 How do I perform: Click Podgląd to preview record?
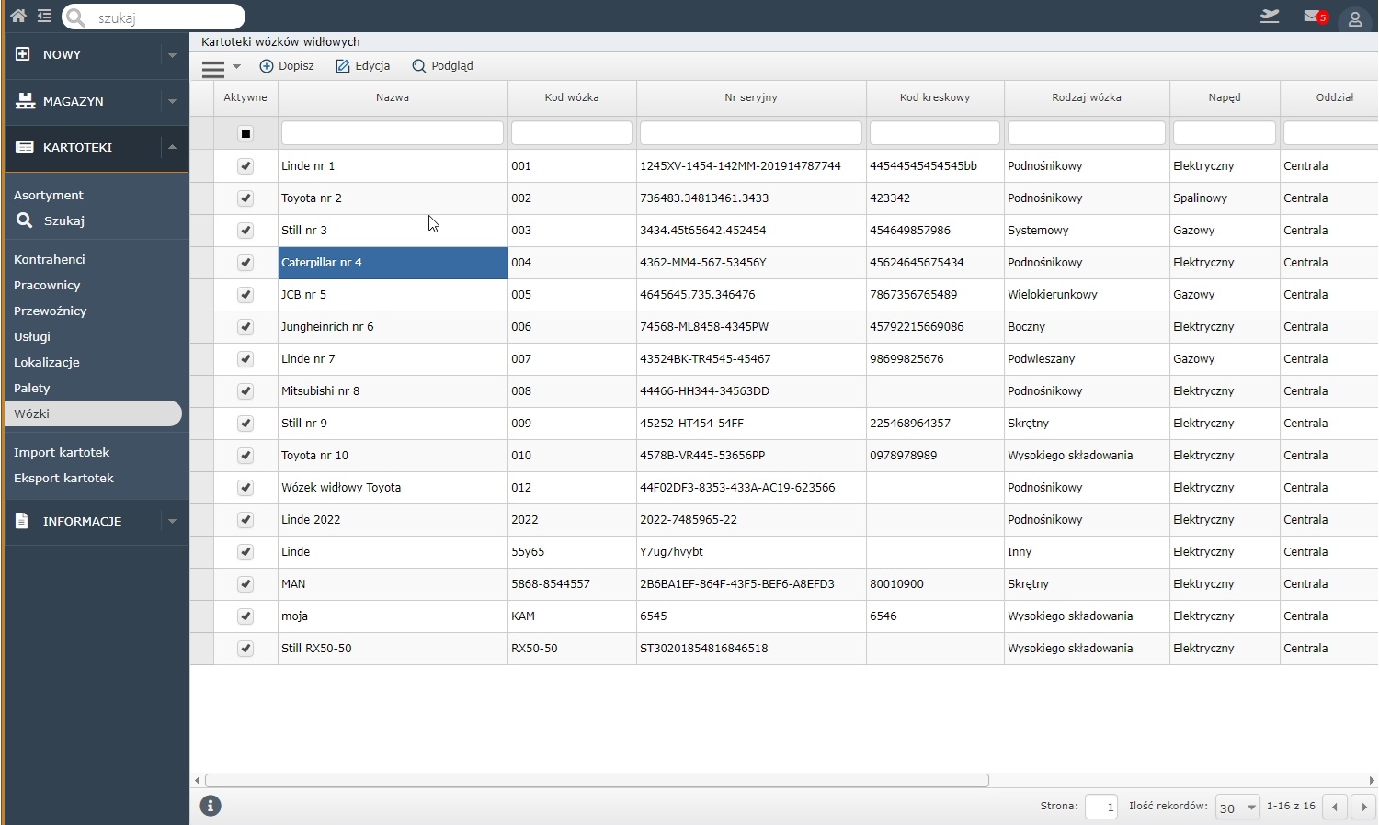(x=443, y=66)
